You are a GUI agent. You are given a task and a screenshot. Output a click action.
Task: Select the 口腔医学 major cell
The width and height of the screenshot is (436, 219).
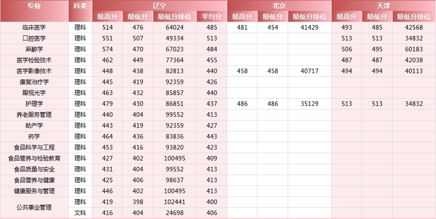[34, 38]
